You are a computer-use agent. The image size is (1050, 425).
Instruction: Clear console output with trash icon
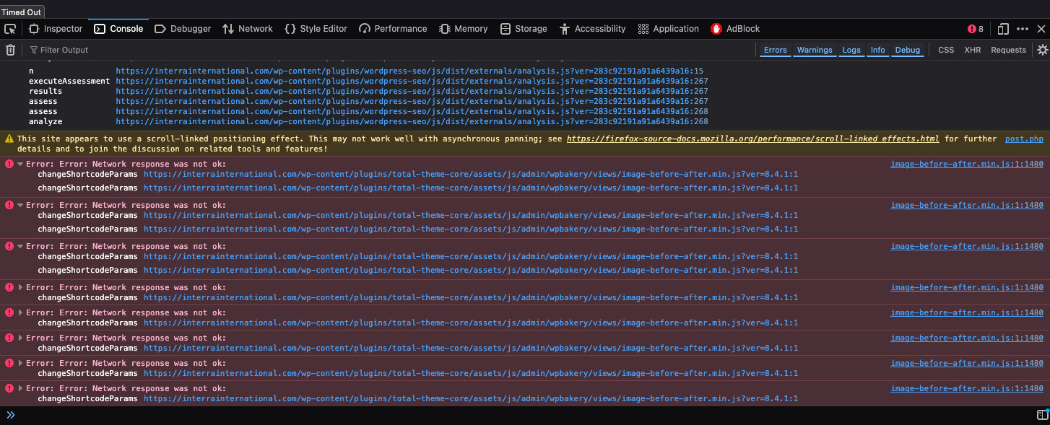[x=10, y=50]
